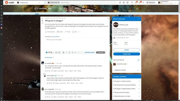Focus the 'What are your thoughts?' box
Viewport: 180px width, 101px height.
click(75, 44)
